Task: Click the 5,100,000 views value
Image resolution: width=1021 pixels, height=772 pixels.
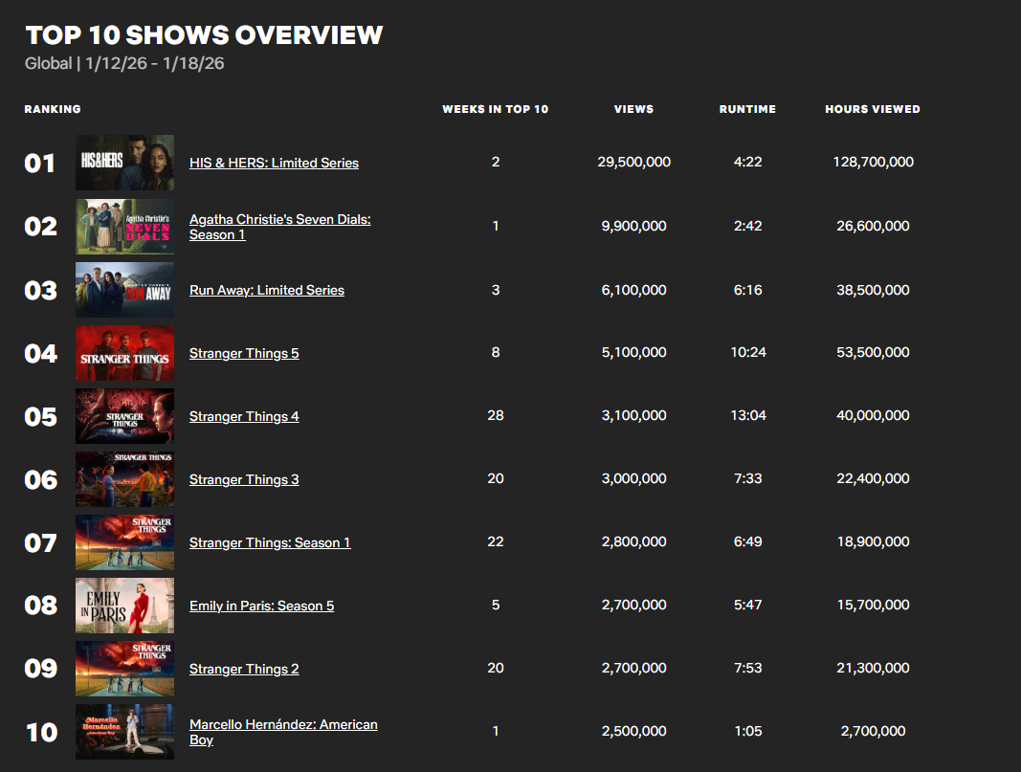Action: point(633,352)
